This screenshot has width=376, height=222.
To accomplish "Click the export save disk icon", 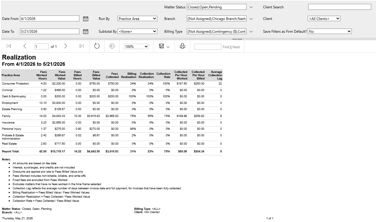I will tap(161, 46).
